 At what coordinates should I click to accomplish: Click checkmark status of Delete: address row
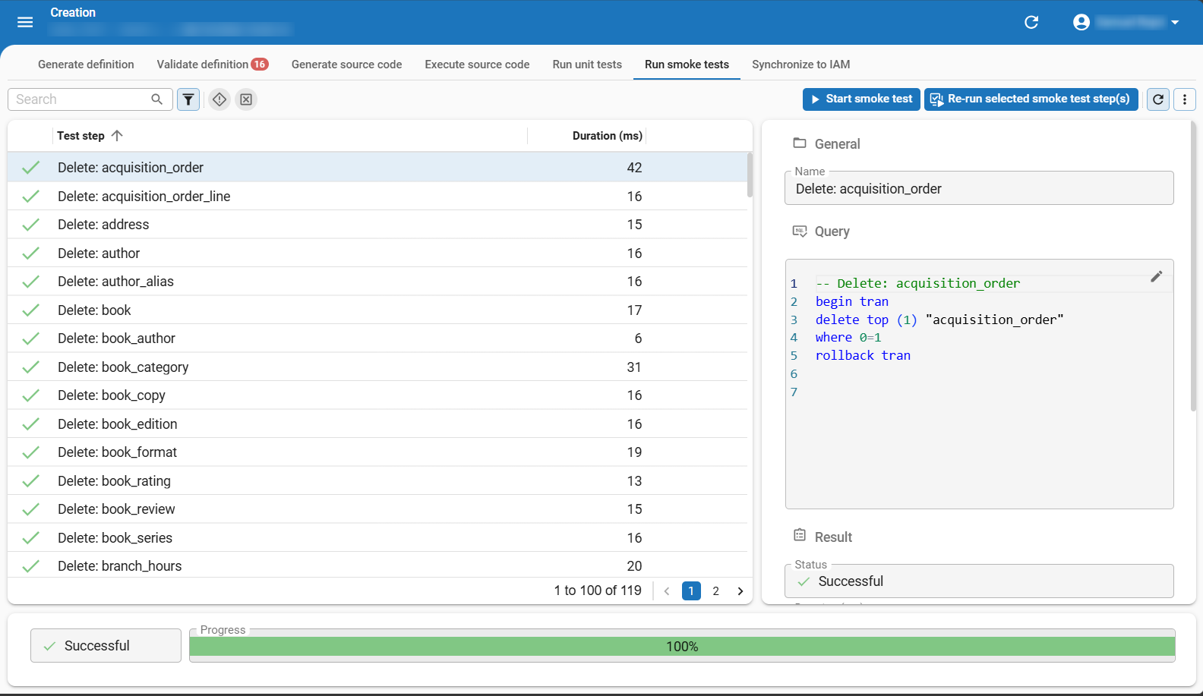(x=30, y=225)
